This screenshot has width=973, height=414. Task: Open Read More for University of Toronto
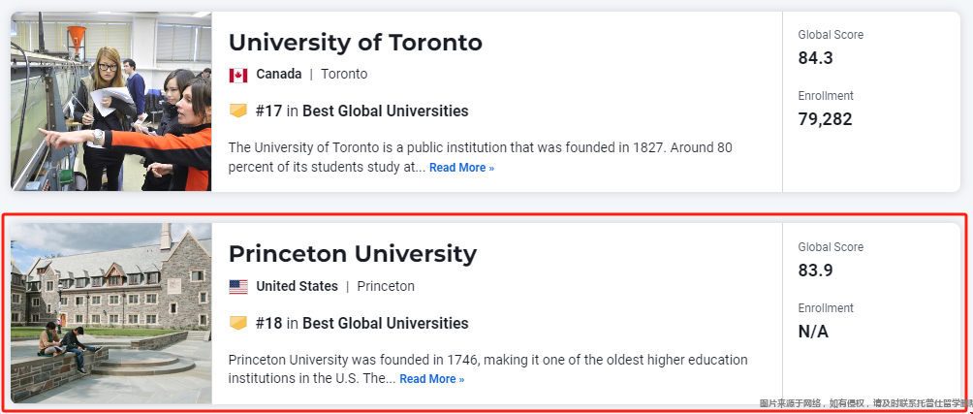pyautogui.click(x=461, y=168)
